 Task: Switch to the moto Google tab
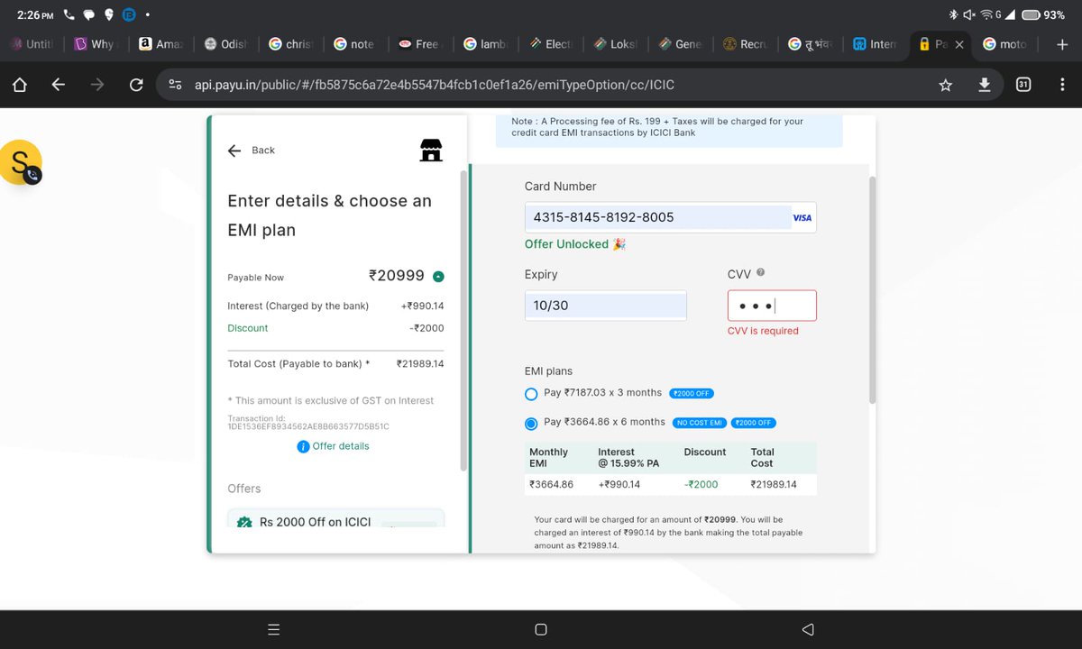pos(1007,43)
